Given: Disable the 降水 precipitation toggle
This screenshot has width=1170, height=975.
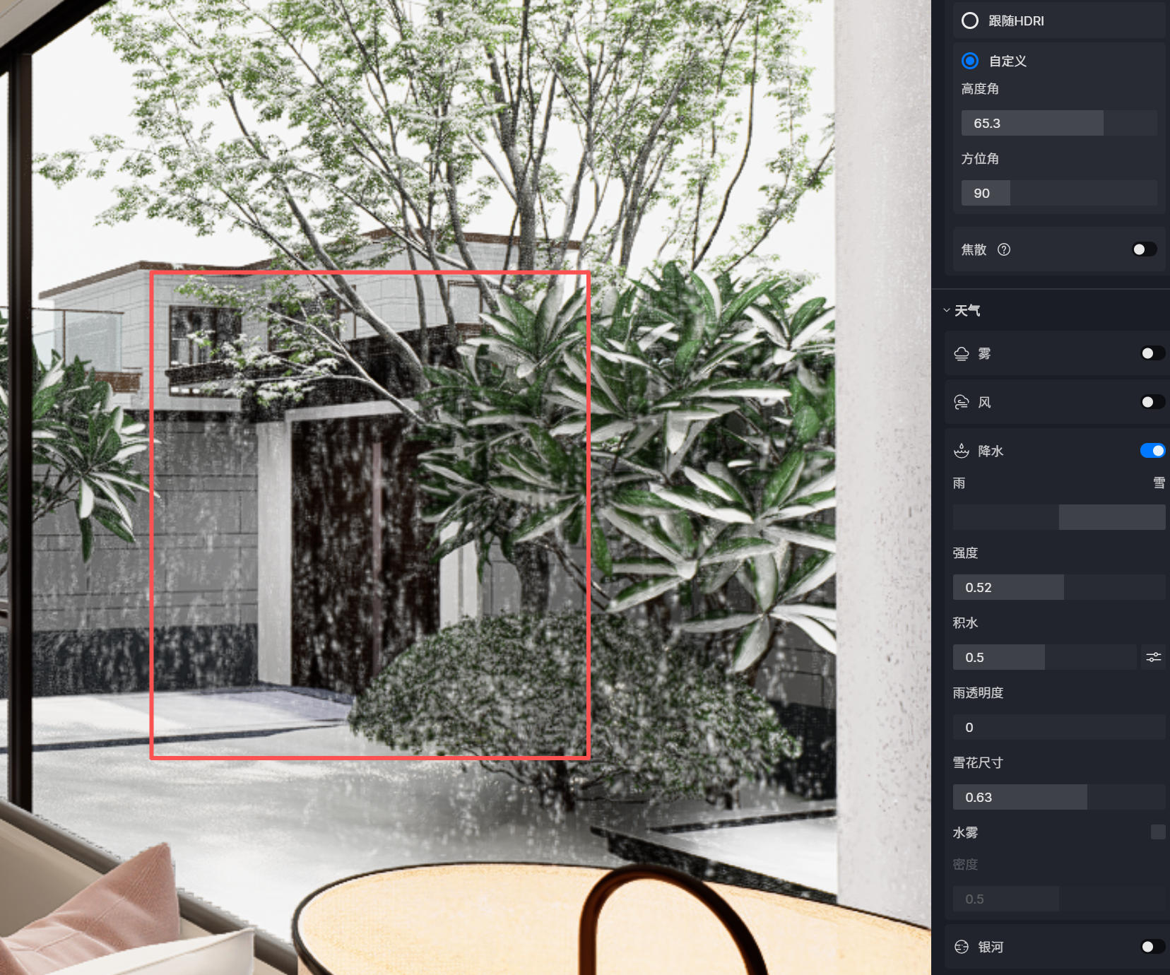Looking at the screenshot, I should pos(1152,451).
